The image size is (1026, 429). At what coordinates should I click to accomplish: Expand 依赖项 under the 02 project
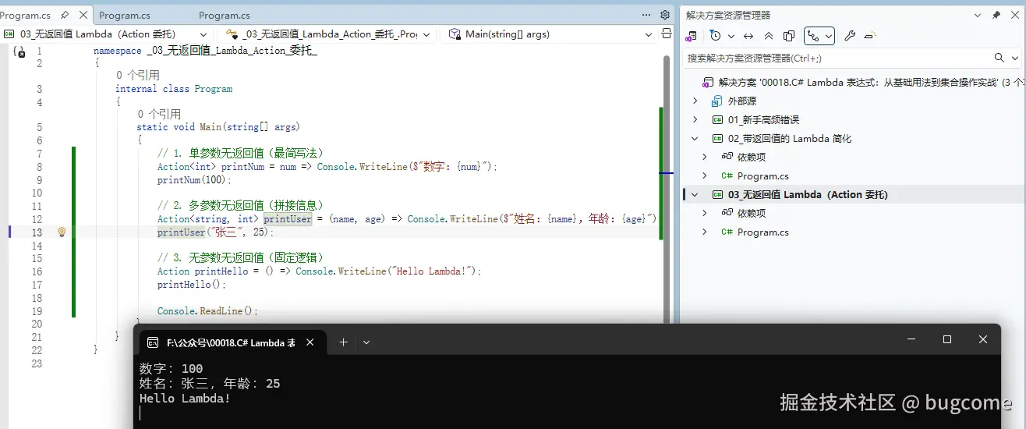705,157
